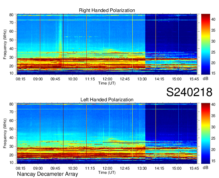Click the 20 MHz tick label on left-handed plot
The height and width of the screenshot is (178, 219).
coord(11,155)
